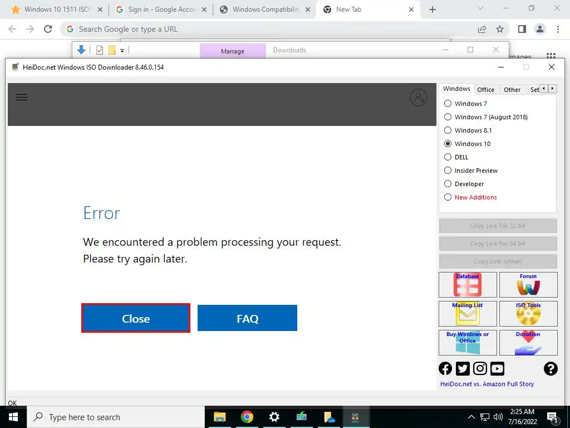
Task: Open Chrome tab search chevron
Action: (480, 8)
